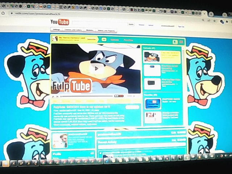The image size is (232, 174).
Task: Click the Search button beside search box
Action: click(x=131, y=24)
